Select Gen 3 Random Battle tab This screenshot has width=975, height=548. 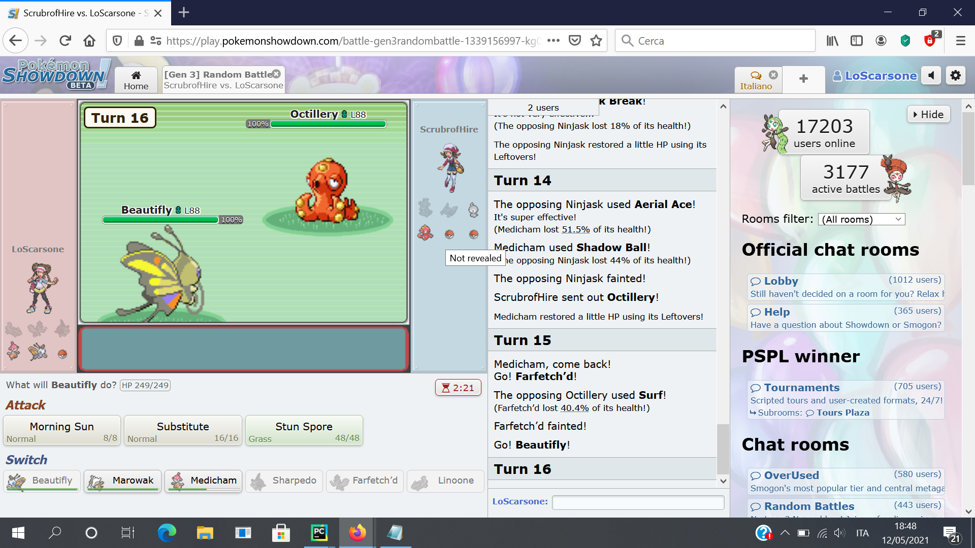tap(223, 80)
